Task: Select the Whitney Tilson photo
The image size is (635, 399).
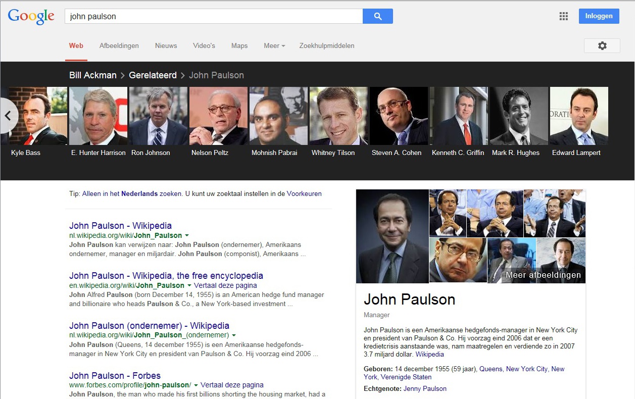Action: 338,116
